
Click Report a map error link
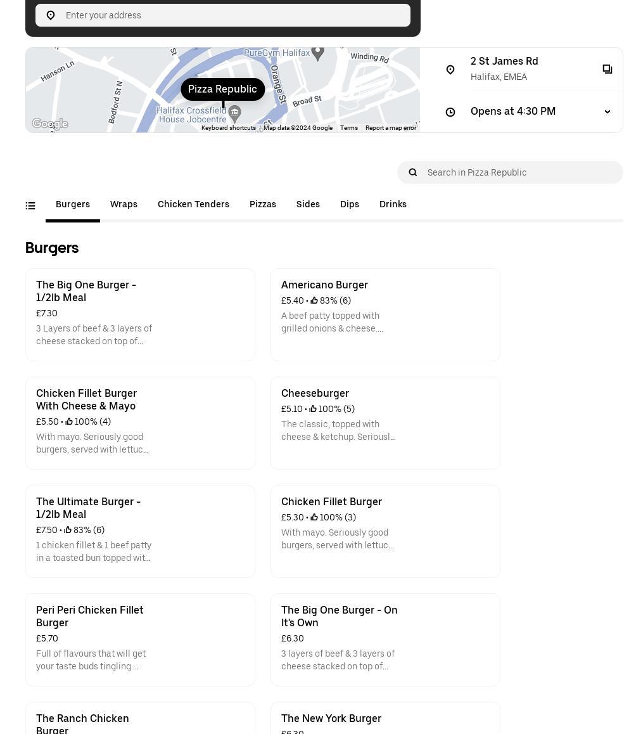click(x=391, y=128)
